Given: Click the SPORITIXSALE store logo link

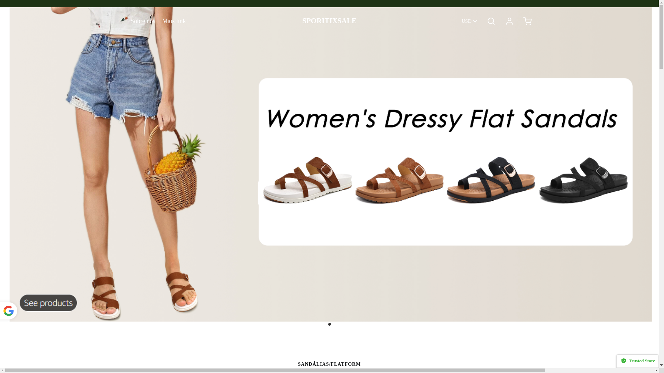Looking at the screenshot, I should pos(329,21).
